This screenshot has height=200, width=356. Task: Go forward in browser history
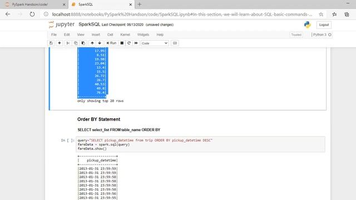(20, 14)
